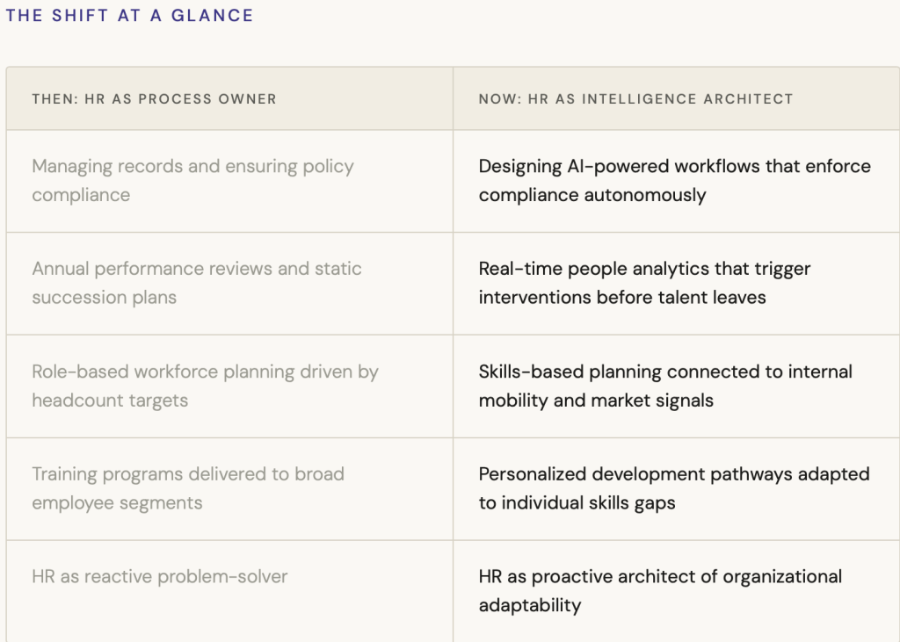Click the words 'to individual skills gaps'
900x642 pixels.
coord(577,503)
